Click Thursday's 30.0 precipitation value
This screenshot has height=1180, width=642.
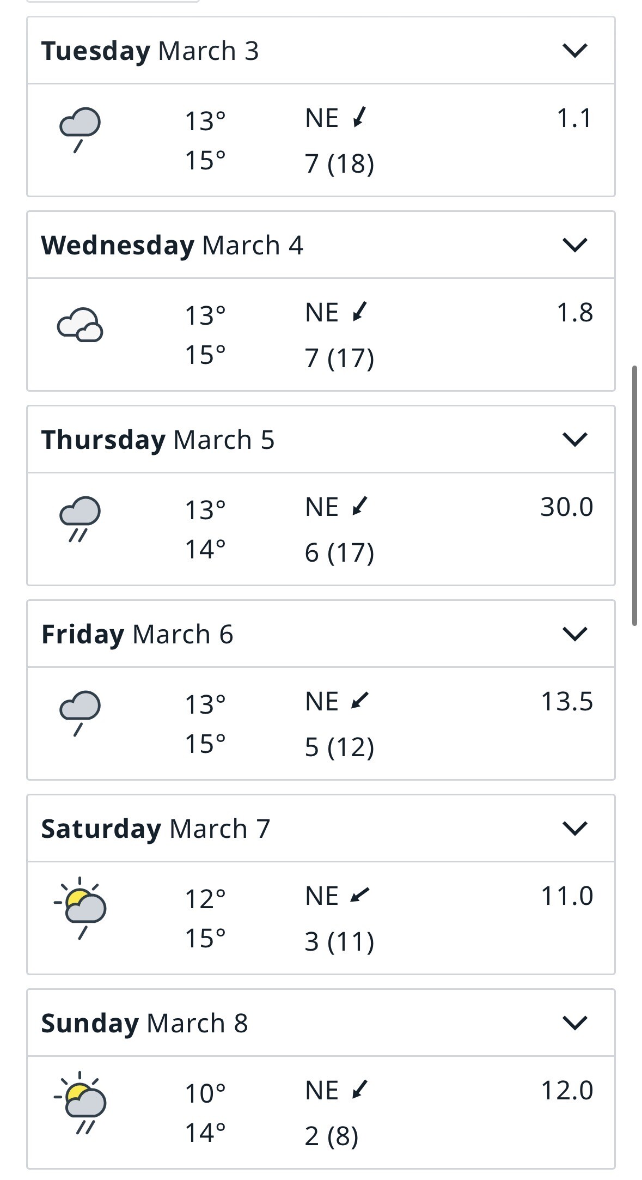(566, 507)
